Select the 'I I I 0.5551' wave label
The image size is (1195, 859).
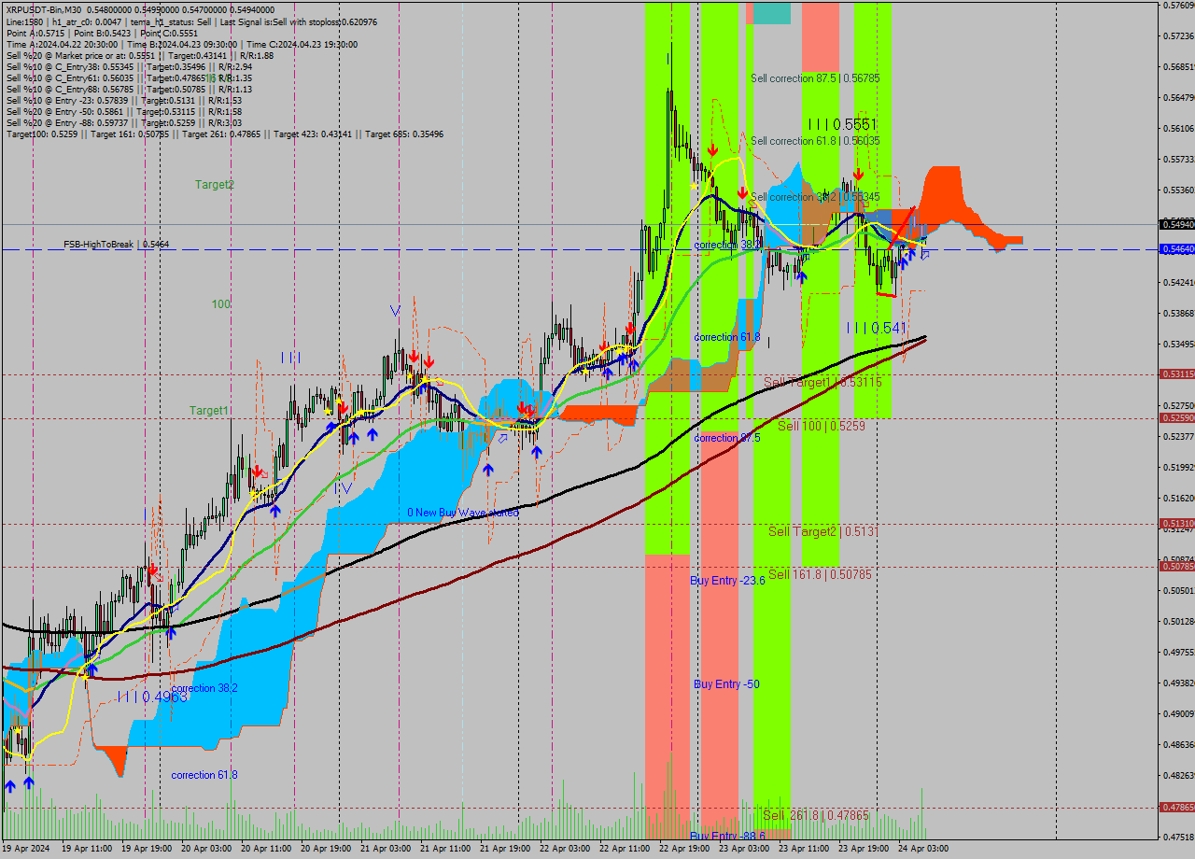click(843, 124)
